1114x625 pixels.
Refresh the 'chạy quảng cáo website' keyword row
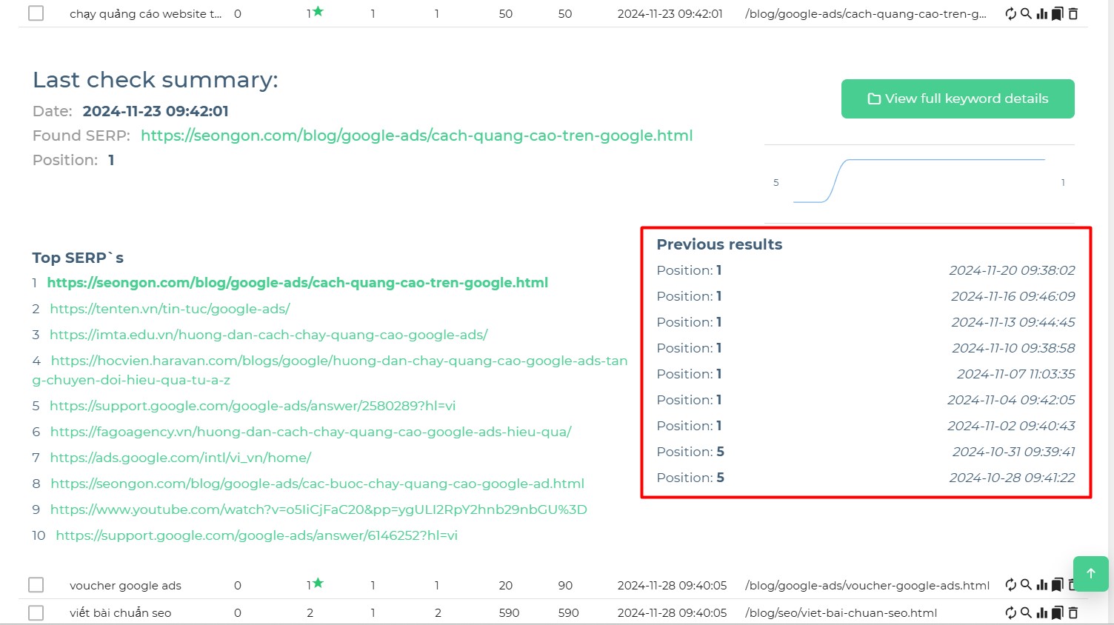tap(1010, 13)
